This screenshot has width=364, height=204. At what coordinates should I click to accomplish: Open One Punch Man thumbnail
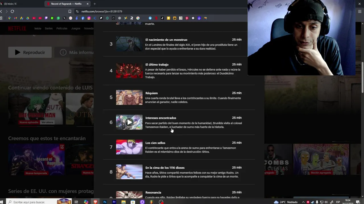[36, 109]
